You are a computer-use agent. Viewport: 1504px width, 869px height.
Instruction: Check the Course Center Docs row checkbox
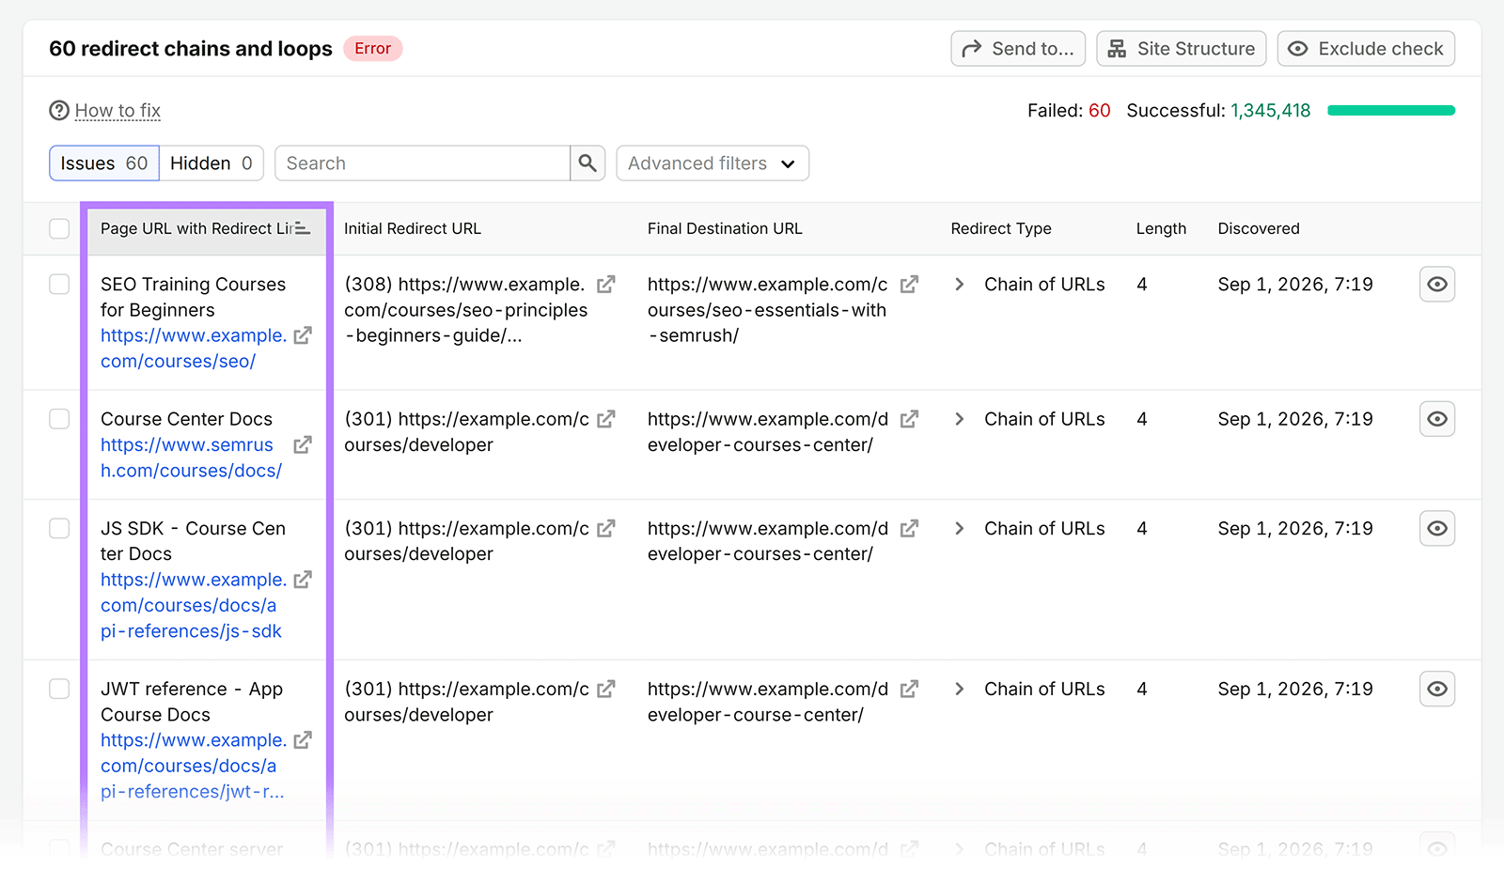coord(59,419)
